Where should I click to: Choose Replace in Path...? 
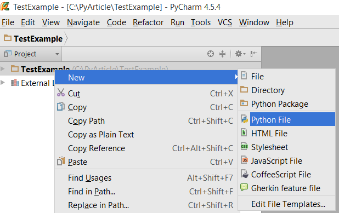point(146,205)
